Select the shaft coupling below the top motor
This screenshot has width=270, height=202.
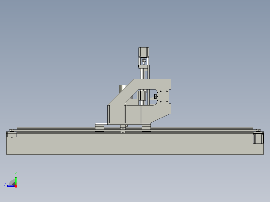tap(144, 61)
